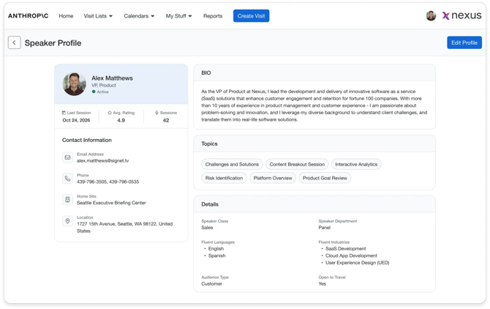
Task: Click the Anthropic logo
Action: pyautogui.click(x=28, y=15)
